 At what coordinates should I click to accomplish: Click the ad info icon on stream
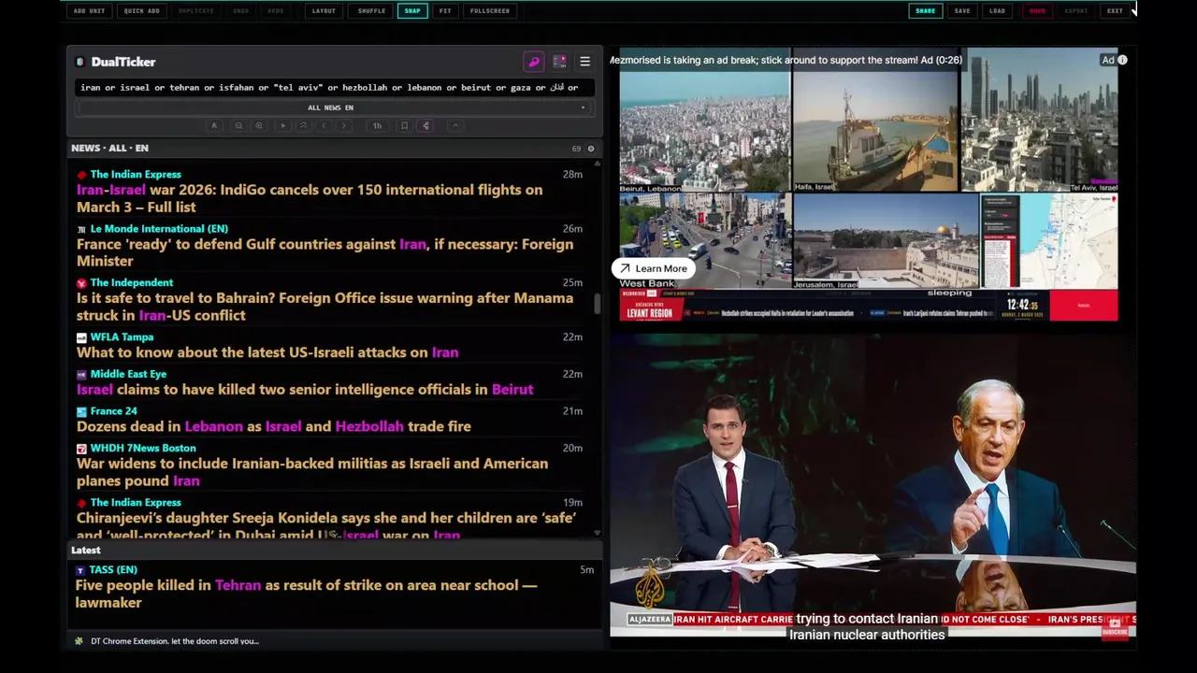click(1122, 60)
